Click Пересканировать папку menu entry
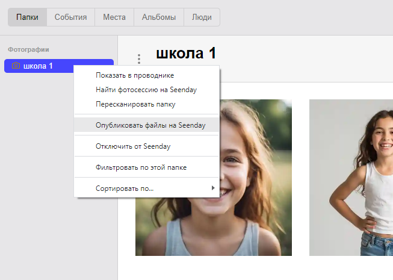 pos(135,104)
